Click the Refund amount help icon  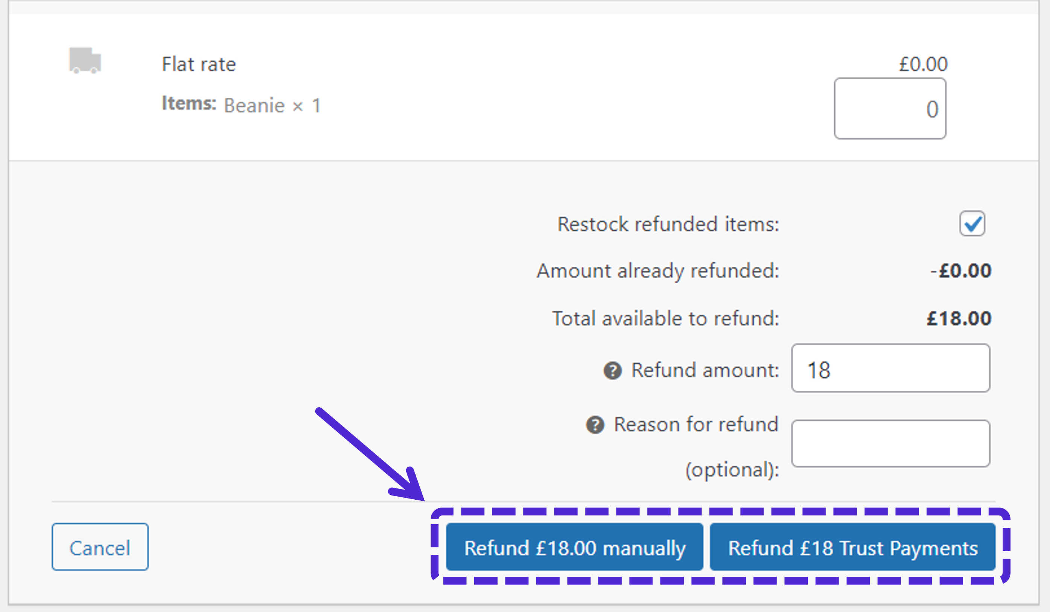pos(613,370)
